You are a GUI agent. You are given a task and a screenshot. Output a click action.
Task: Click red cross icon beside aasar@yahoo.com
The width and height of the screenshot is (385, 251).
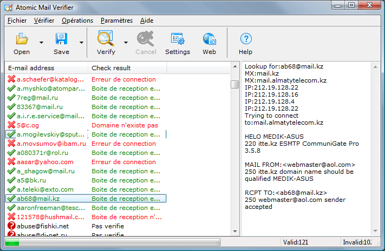coord(11,161)
